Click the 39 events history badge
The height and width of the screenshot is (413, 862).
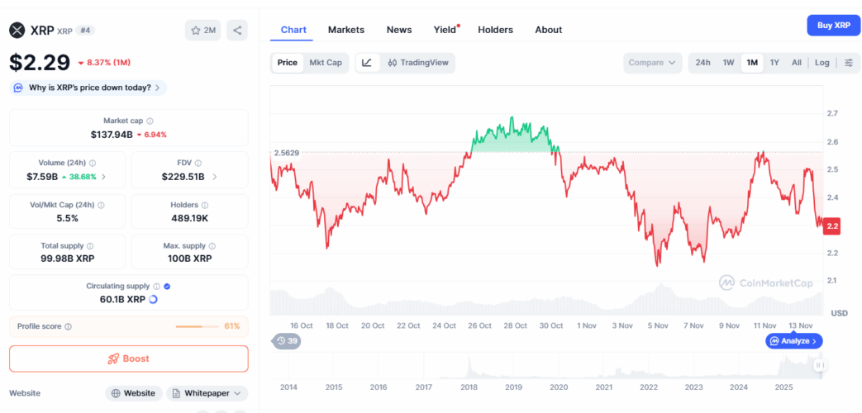click(x=287, y=341)
